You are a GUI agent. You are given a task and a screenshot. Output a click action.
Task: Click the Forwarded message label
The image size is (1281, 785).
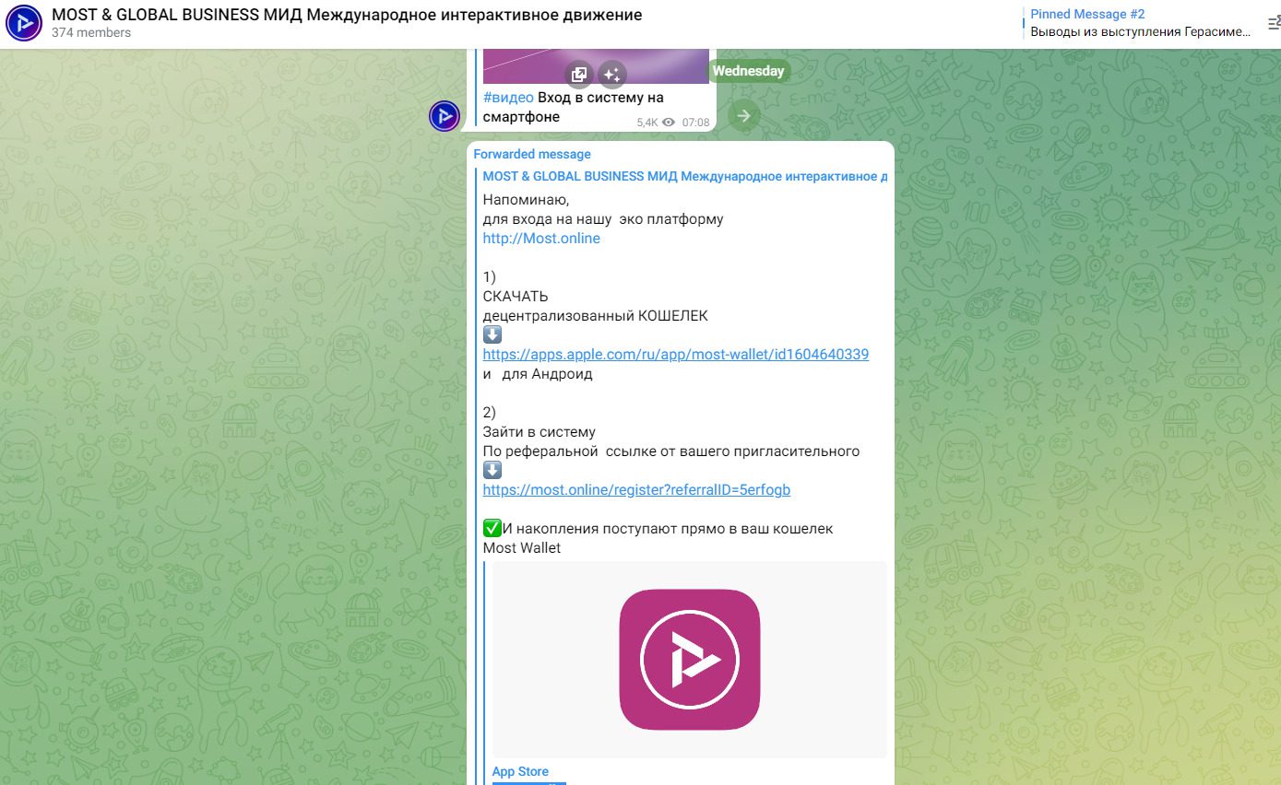pos(532,155)
